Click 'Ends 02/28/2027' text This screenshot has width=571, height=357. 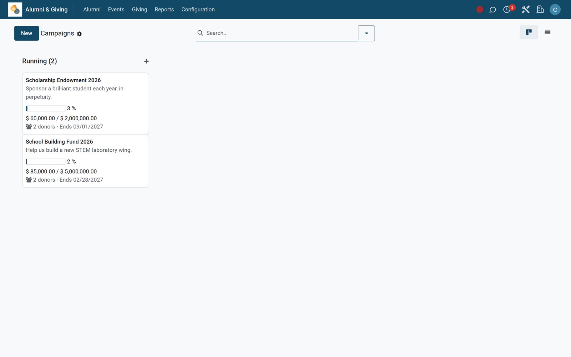[x=81, y=180]
